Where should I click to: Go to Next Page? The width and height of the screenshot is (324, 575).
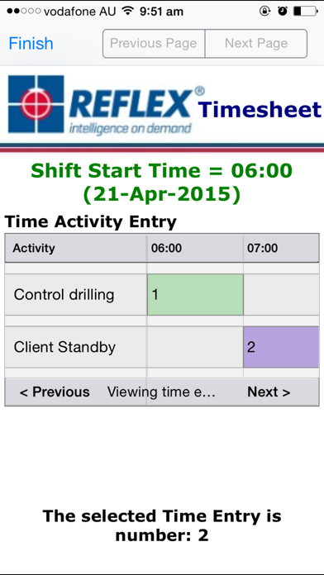click(x=255, y=44)
